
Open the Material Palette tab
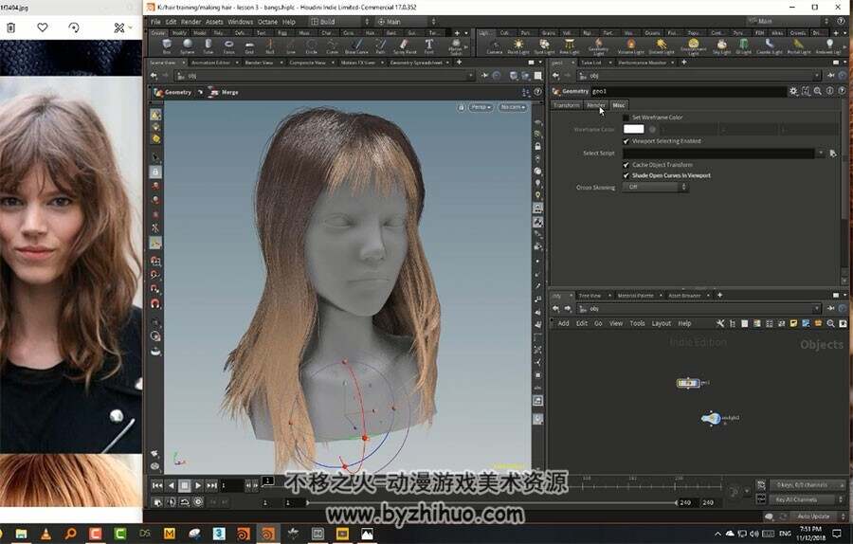[635, 296]
